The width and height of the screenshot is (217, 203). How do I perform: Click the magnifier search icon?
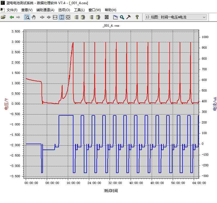122,17
